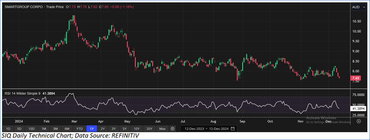
Task: Select the 5D time range
Action: tap(19, 129)
